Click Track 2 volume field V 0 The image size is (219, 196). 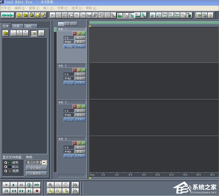click(x=69, y=74)
